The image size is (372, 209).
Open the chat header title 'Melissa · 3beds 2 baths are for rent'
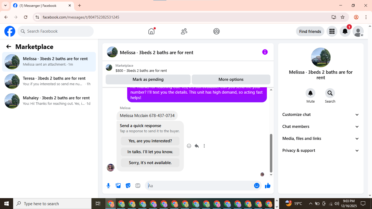click(157, 53)
